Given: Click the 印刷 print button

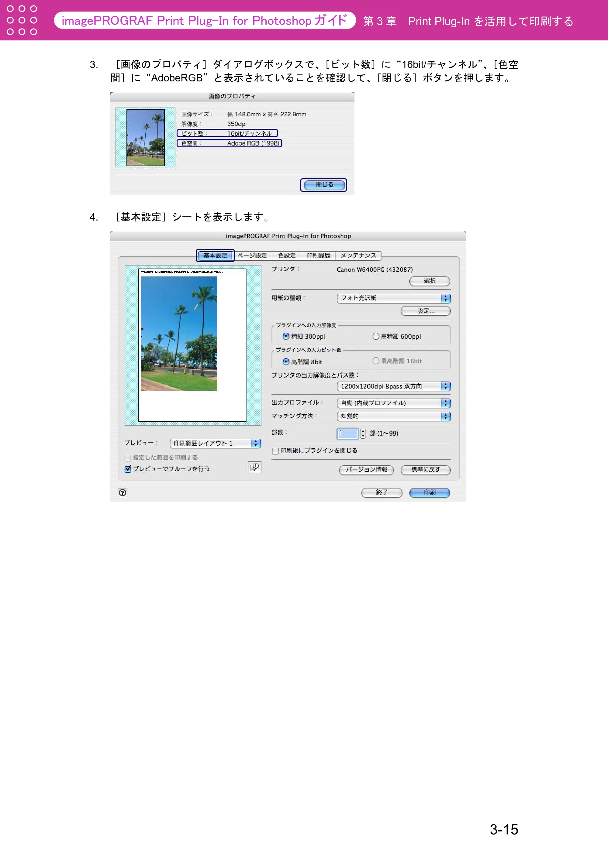Looking at the screenshot, I should [430, 492].
